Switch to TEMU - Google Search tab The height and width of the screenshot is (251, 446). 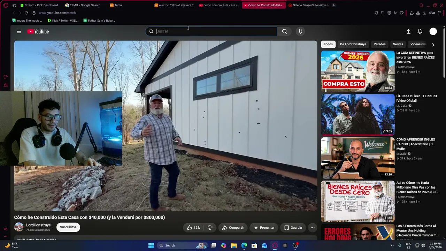[x=85, y=5]
